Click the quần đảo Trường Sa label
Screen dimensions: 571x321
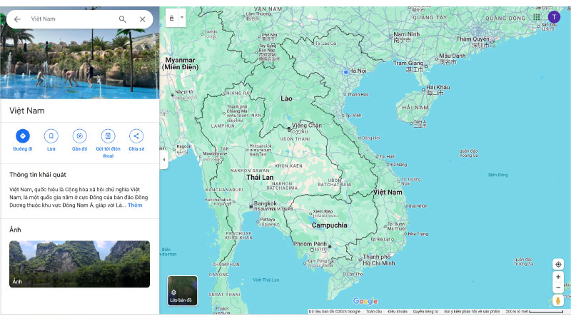point(523,262)
